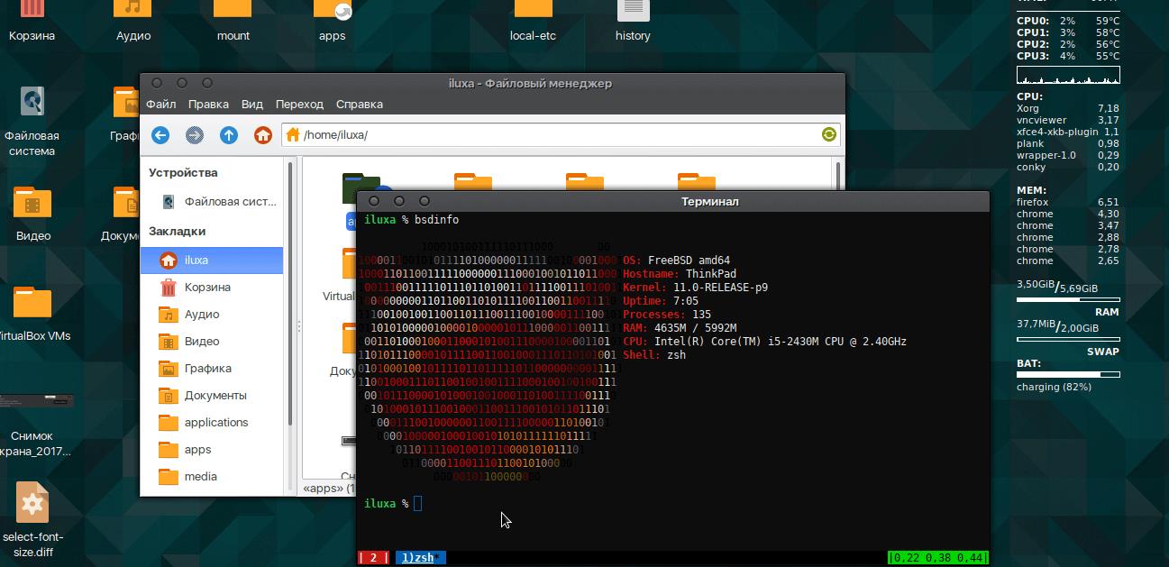Click the load average indicator in terminal status bar
1169x567 pixels.
click(938, 558)
